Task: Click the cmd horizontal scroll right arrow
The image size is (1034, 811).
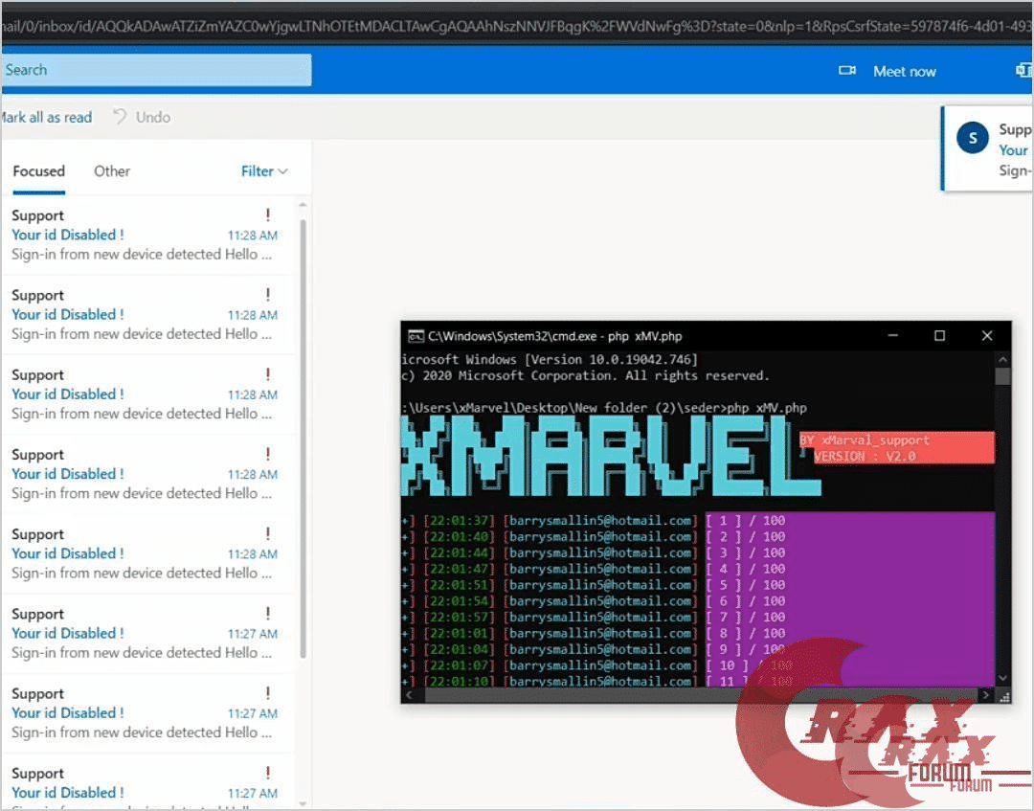Action: click(x=986, y=695)
